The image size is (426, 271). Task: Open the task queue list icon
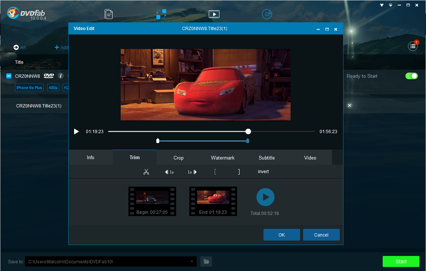[x=413, y=47]
